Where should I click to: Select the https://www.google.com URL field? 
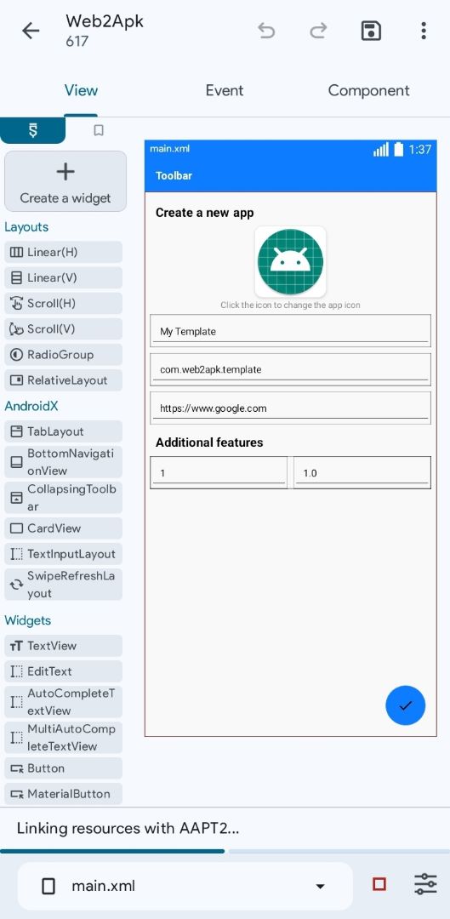click(291, 408)
